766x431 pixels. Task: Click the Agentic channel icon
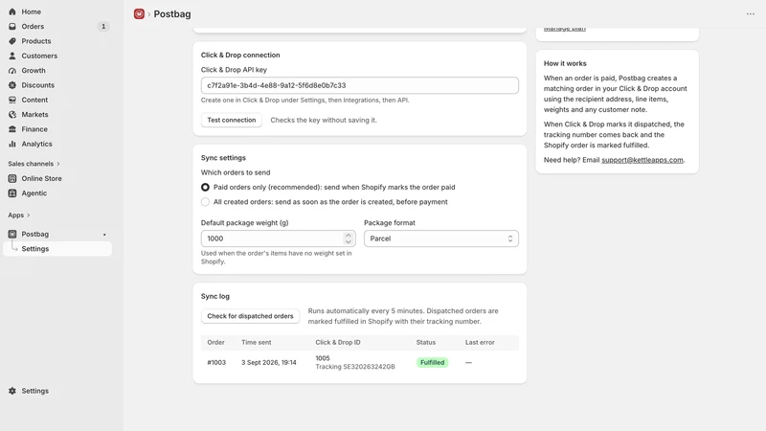[x=12, y=193]
